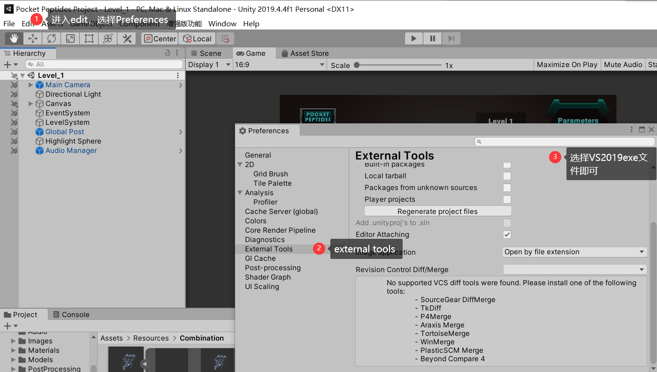Open the GI Cache preferences section
Viewport: 657px width, 372px height.
260,258
